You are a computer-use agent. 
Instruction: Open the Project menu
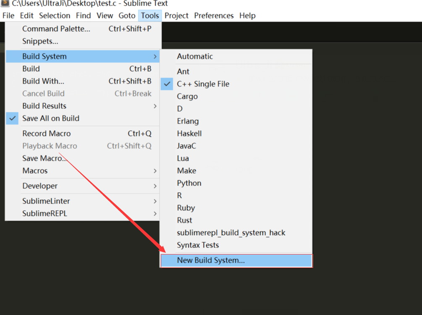coord(176,16)
